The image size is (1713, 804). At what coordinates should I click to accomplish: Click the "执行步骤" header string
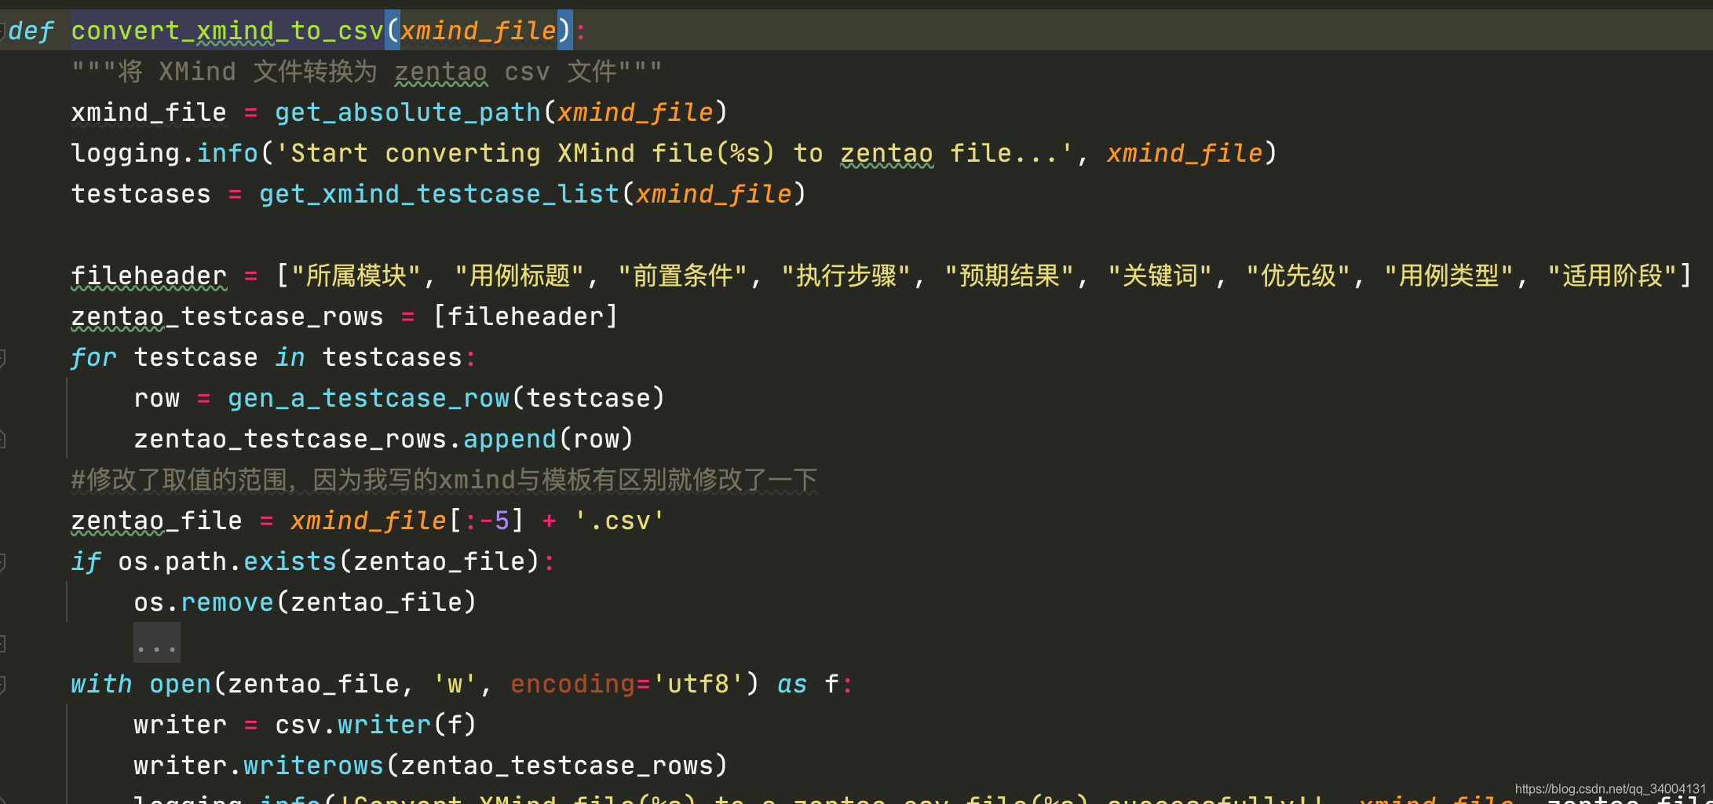pos(846,276)
